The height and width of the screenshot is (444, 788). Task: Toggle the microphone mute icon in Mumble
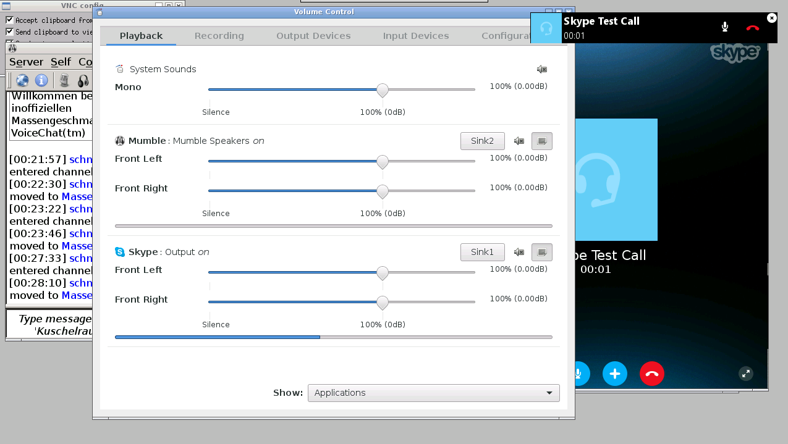point(64,80)
